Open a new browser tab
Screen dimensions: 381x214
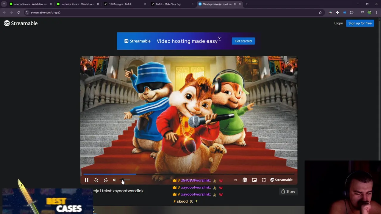[x=247, y=4]
